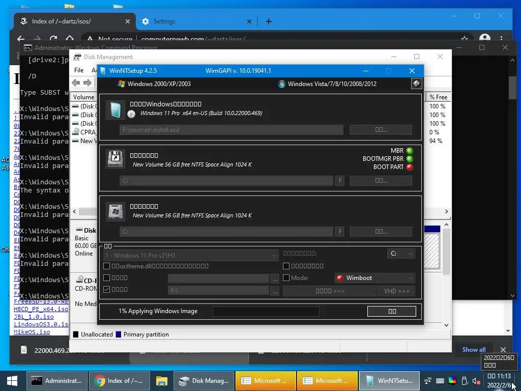Click the Volume column header
The height and width of the screenshot is (391, 521).
pos(83,97)
